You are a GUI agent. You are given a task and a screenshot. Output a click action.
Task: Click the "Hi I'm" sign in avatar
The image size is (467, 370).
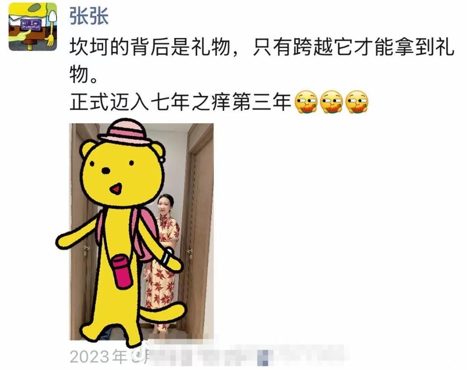pyautogui.click(x=30, y=24)
